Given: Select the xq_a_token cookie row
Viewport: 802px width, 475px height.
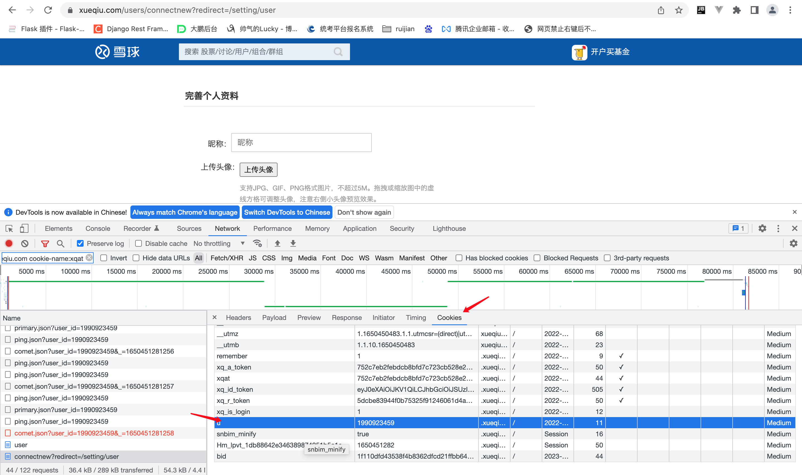Looking at the screenshot, I should click(x=505, y=367).
